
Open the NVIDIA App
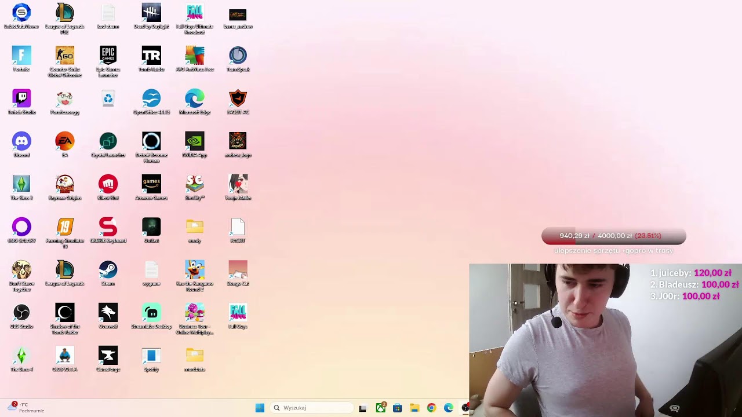[x=195, y=141]
